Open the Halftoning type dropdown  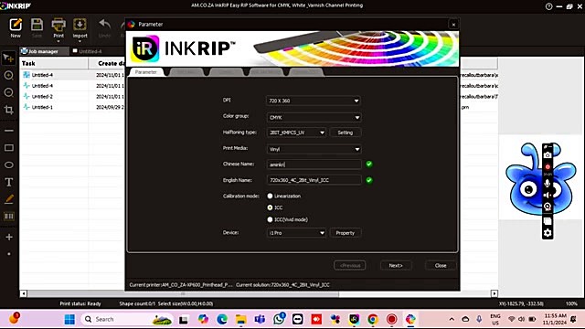click(x=296, y=133)
